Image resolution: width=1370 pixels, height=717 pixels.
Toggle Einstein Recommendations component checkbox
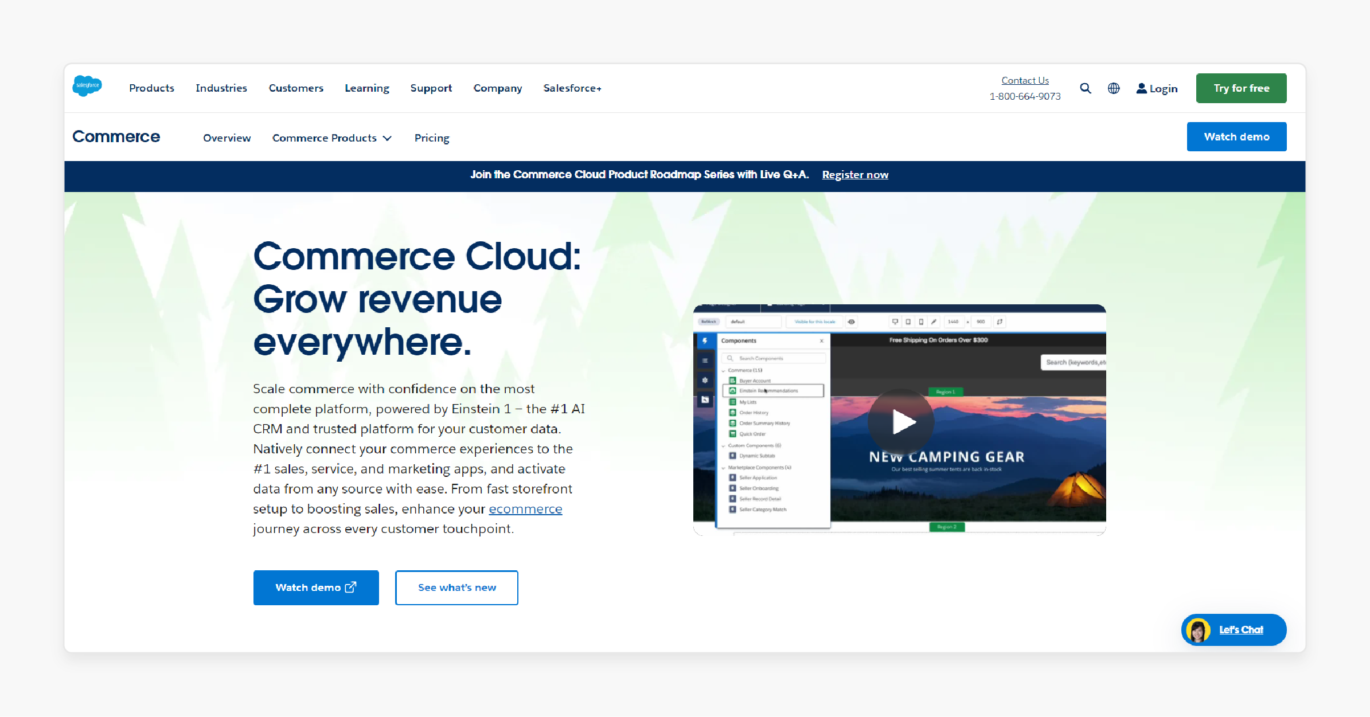(x=732, y=390)
